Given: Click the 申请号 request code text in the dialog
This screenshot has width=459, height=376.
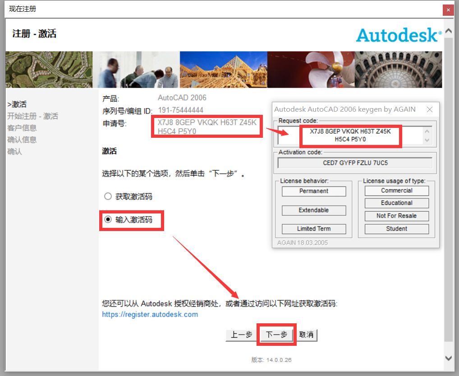Looking at the screenshot, I should [x=207, y=127].
